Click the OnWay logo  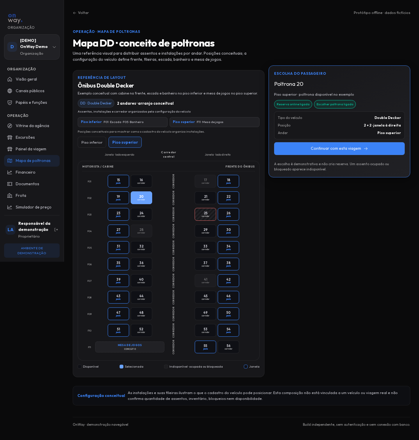tap(15, 18)
